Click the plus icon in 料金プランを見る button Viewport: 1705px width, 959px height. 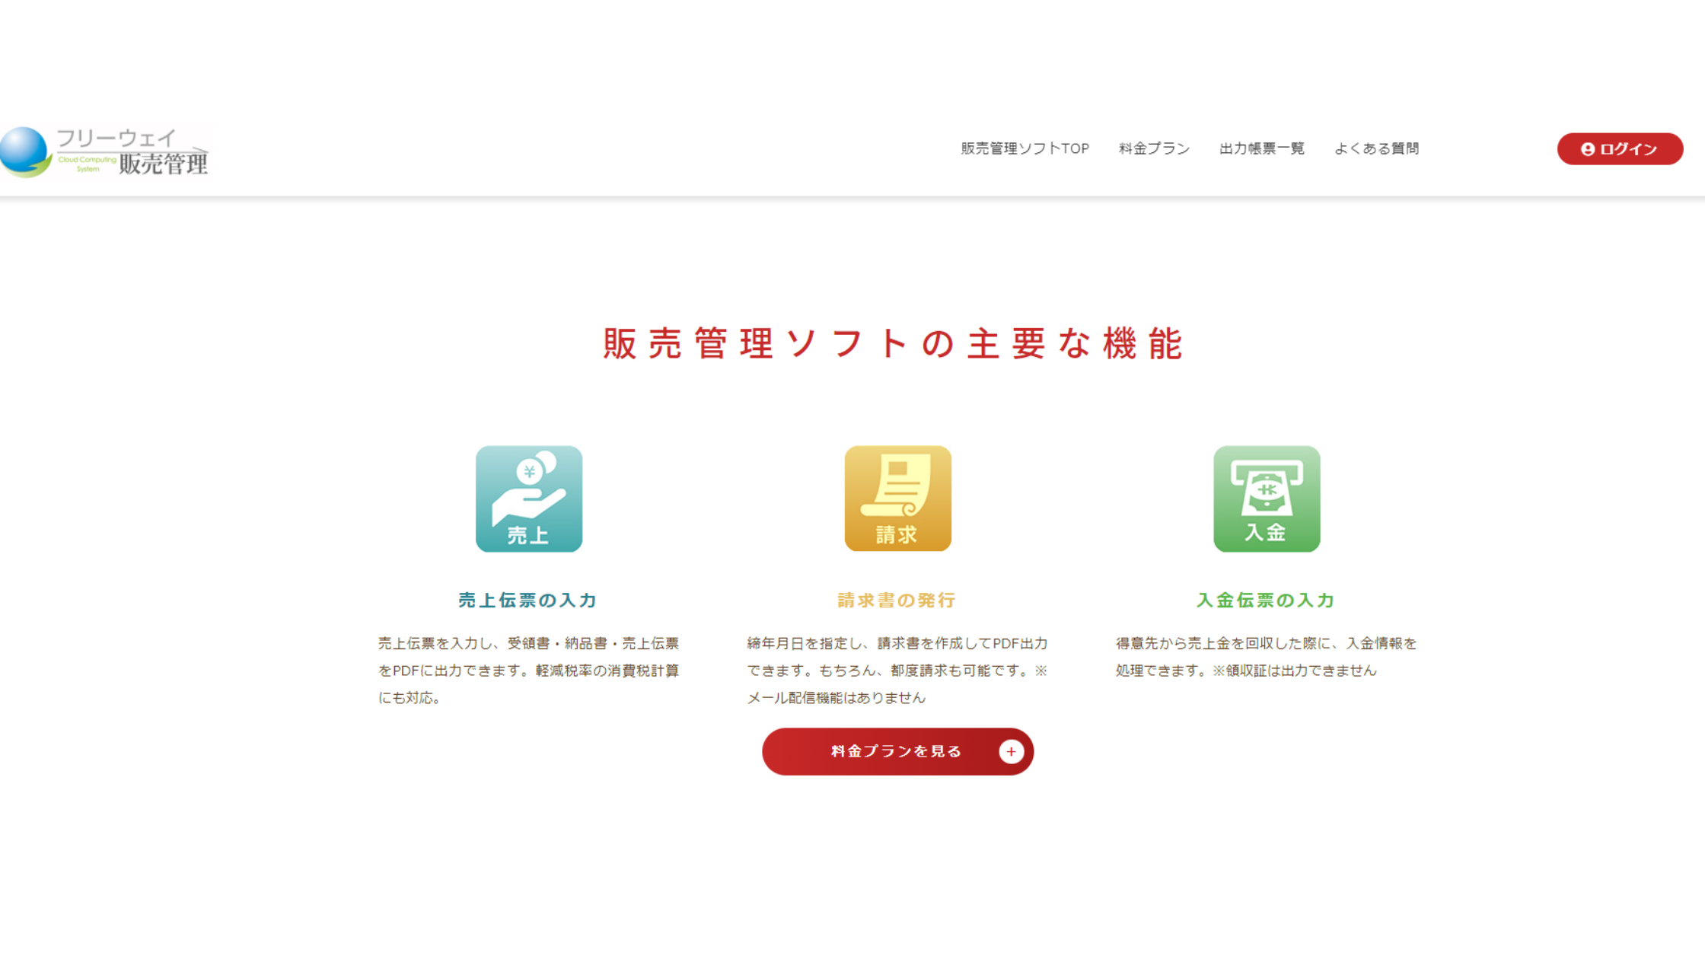point(1011,752)
